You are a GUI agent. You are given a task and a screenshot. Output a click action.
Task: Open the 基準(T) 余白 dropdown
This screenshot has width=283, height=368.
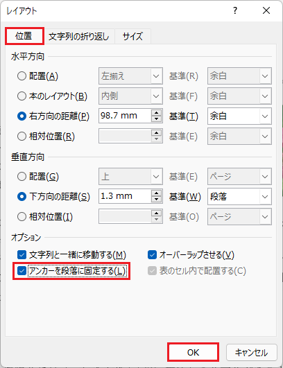239,116
